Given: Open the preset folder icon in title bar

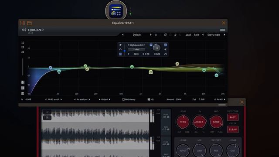Looking at the screenshot, I should click(x=30, y=23).
